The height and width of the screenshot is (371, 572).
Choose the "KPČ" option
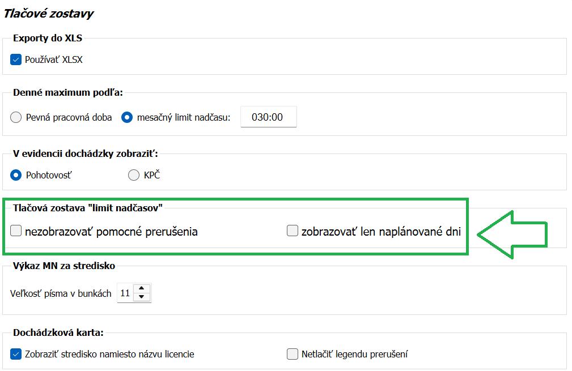tap(134, 175)
